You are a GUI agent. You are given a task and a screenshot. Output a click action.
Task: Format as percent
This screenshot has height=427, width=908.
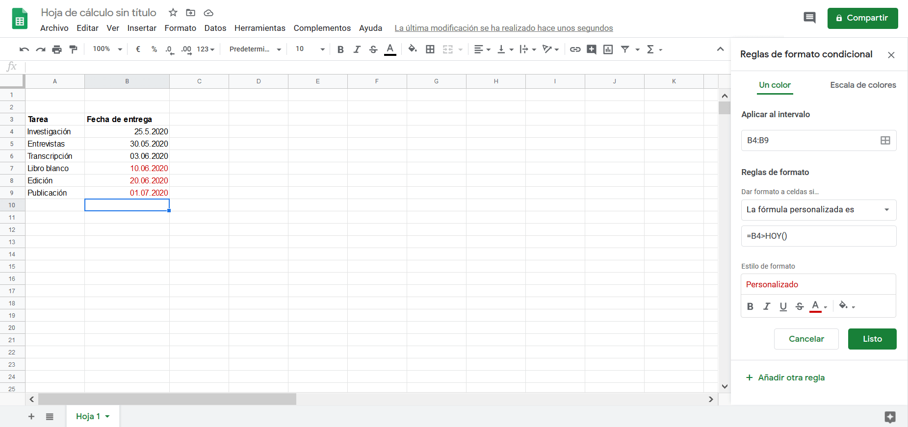pos(154,49)
